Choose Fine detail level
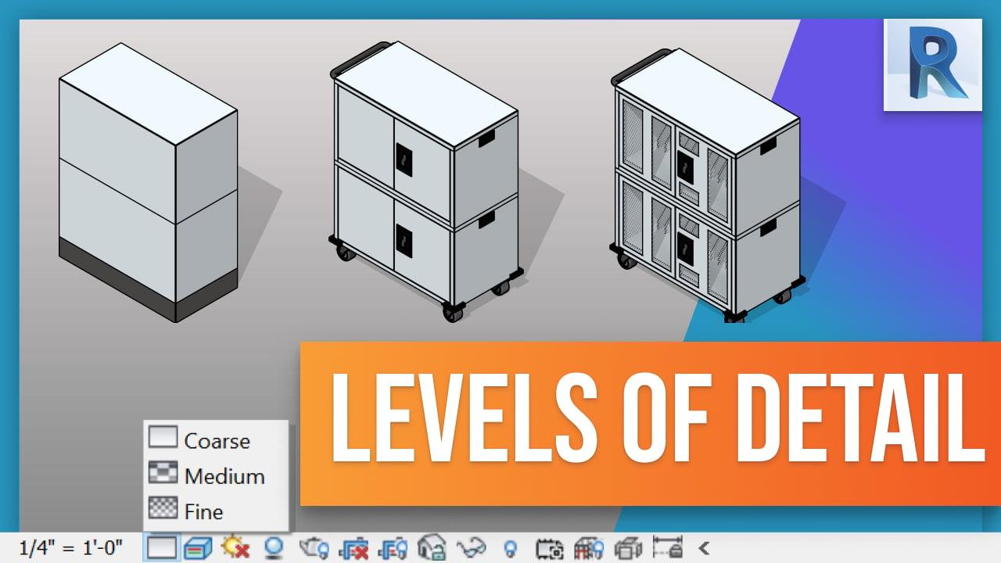The width and height of the screenshot is (1001, 563). click(216, 511)
